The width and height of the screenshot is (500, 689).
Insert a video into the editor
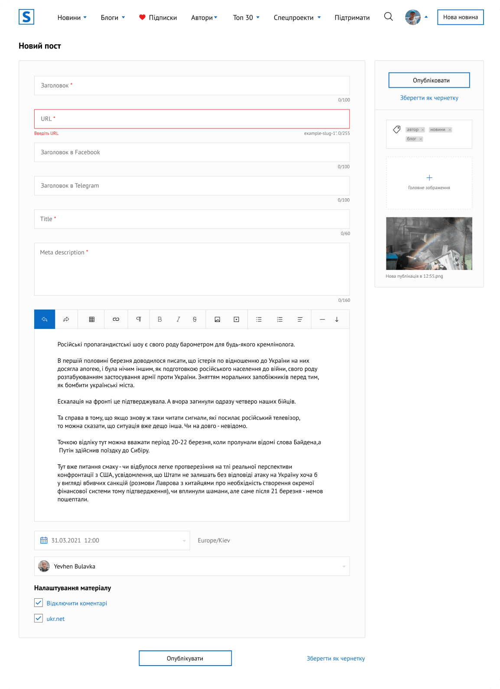click(x=237, y=319)
